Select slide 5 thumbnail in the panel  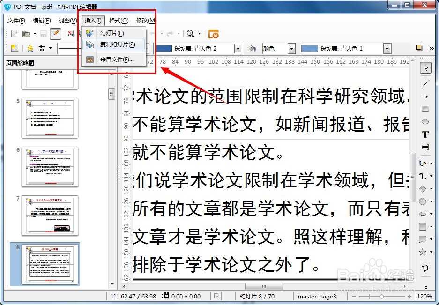[x=49, y=119]
